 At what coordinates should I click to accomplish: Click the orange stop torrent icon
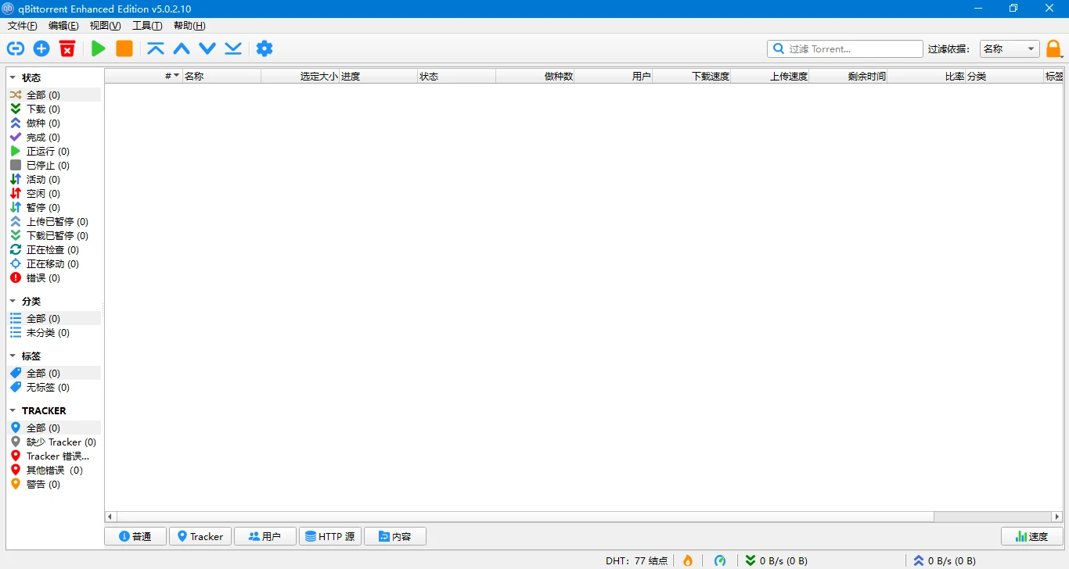124,48
